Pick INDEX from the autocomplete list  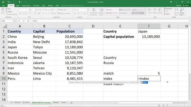coord(144,83)
